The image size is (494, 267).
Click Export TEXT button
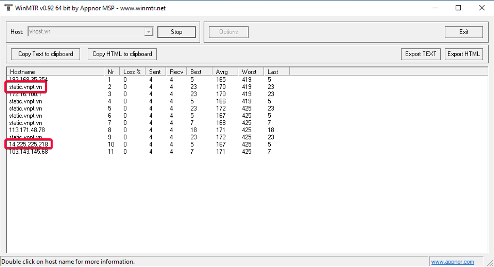420,54
